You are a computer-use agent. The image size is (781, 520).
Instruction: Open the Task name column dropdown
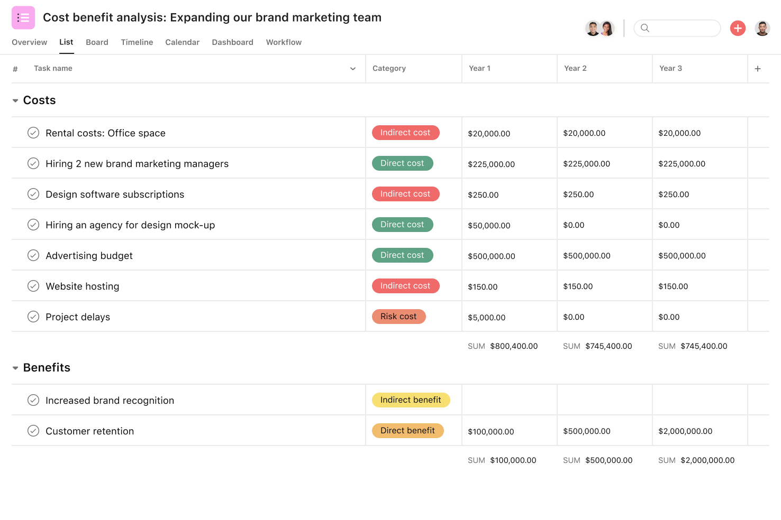pyautogui.click(x=352, y=68)
